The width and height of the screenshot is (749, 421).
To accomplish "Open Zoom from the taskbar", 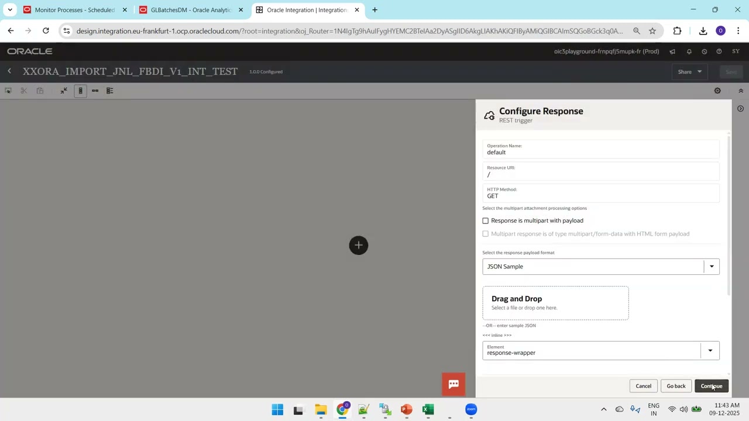I will (471, 409).
